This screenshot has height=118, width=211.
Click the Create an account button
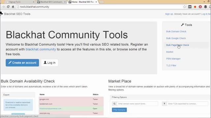point(22,63)
